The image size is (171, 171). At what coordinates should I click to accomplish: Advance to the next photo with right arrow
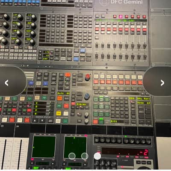click(x=162, y=83)
